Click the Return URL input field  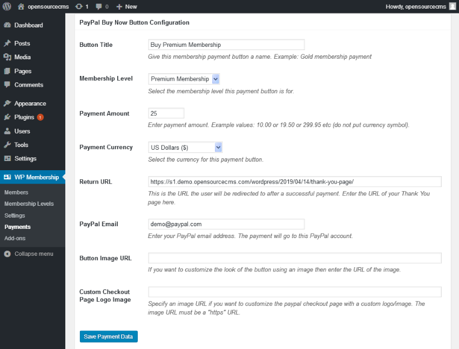click(295, 182)
